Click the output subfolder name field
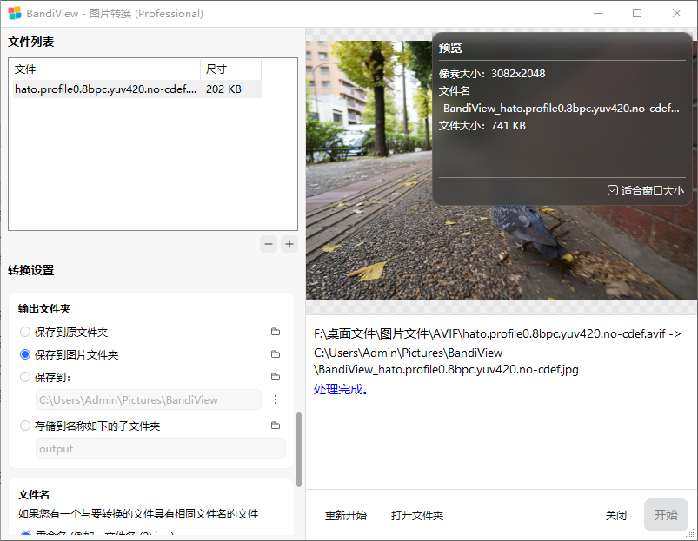Viewport: 698px width, 541px height. click(x=161, y=449)
